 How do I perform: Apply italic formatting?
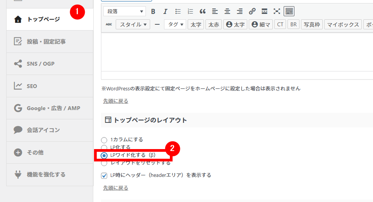(x=165, y=11)
